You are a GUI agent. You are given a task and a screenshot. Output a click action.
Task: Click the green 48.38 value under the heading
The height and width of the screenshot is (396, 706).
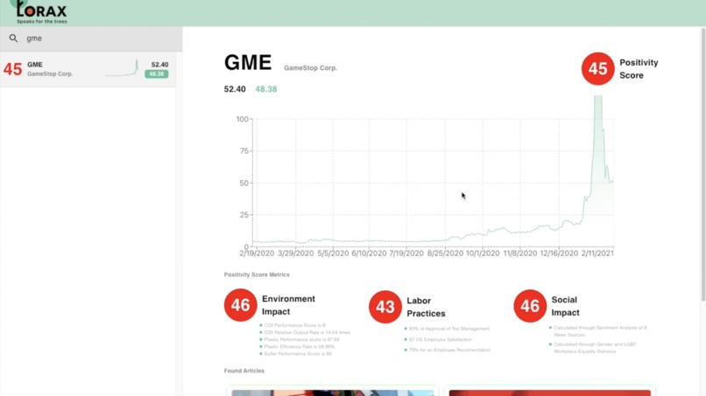coord(266,89)
